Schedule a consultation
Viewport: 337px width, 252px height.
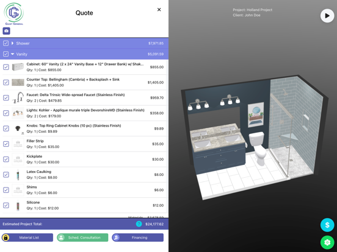pos(82,237)
